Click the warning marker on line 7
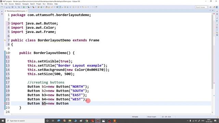219x123 pixels. pyautogui.click(x=5, y=40)
